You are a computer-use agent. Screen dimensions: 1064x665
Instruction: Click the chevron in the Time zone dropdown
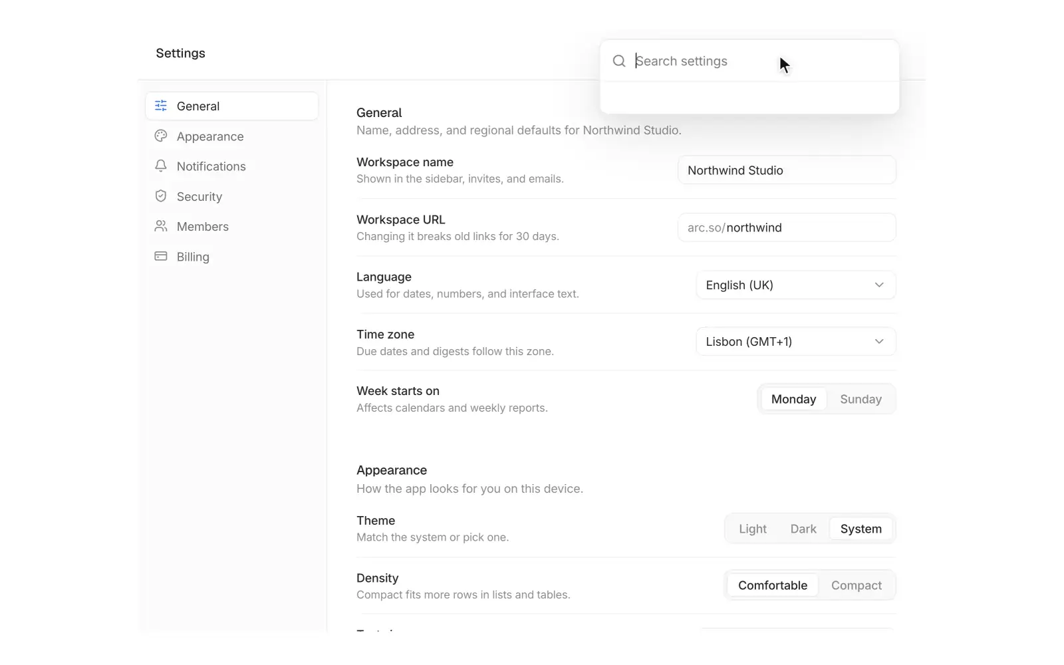(x=879, y=341)
